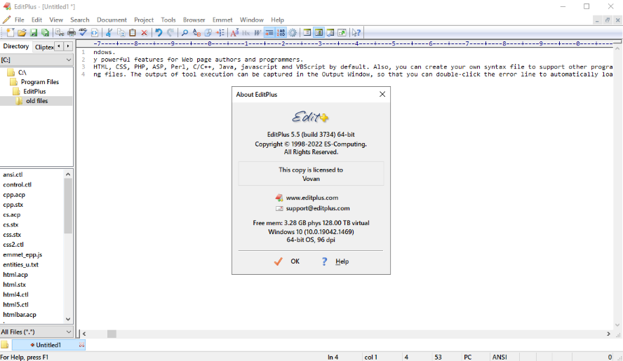This screenshot has width=623, height=361.
Task: Click support@editplus.com email link
Action: 318,208
